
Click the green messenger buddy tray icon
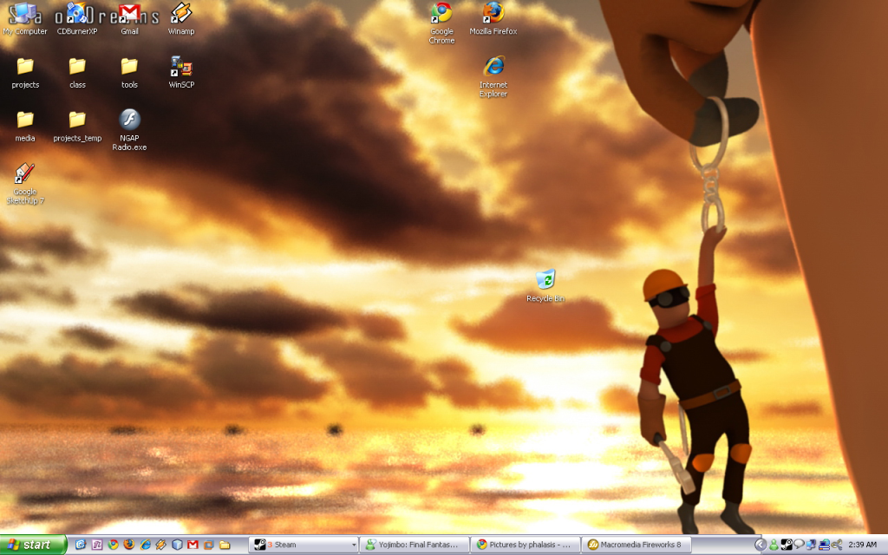click(x=774, y=545)
